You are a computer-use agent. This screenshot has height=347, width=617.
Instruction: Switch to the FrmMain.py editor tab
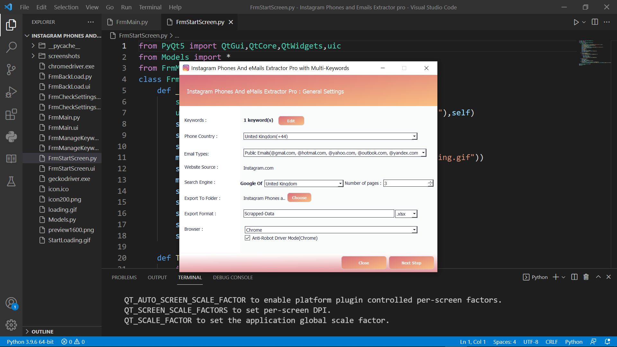(x=132, y=22)
